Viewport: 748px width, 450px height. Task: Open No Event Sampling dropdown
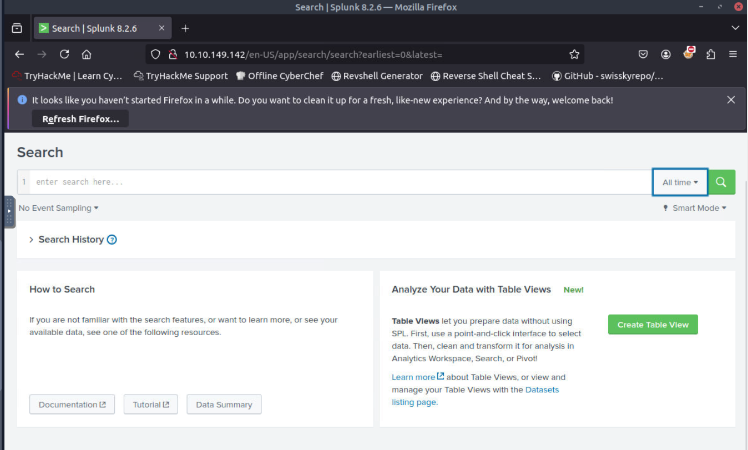(58, 208)
